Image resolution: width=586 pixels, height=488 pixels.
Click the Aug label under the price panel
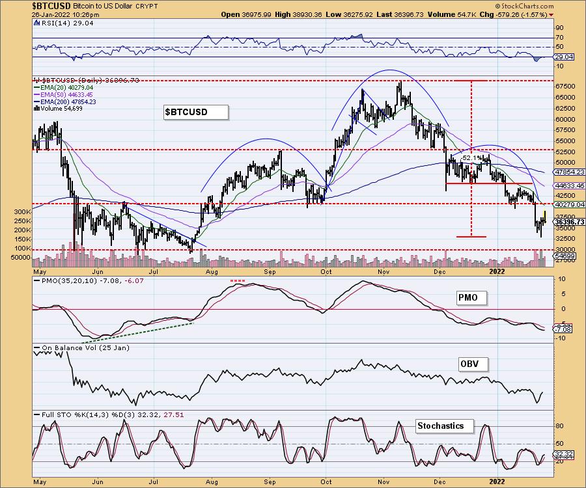tap(212, 272)
